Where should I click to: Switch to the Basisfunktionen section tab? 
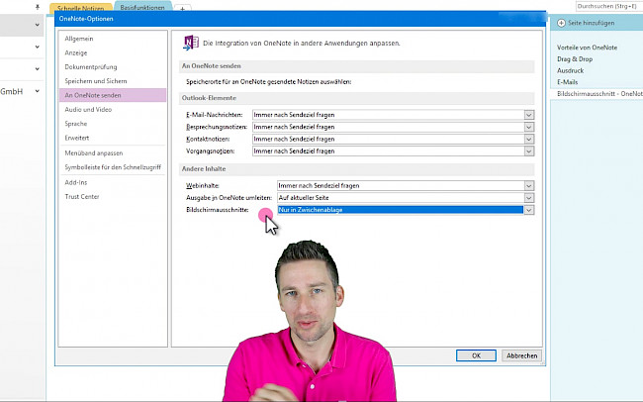click(144, 7)
